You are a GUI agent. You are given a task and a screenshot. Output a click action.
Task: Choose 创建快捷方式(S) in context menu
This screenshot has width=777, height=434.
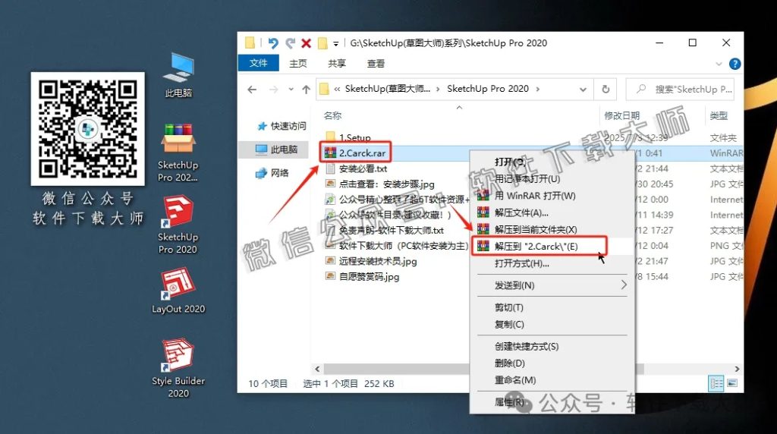[x=552, y=346]
